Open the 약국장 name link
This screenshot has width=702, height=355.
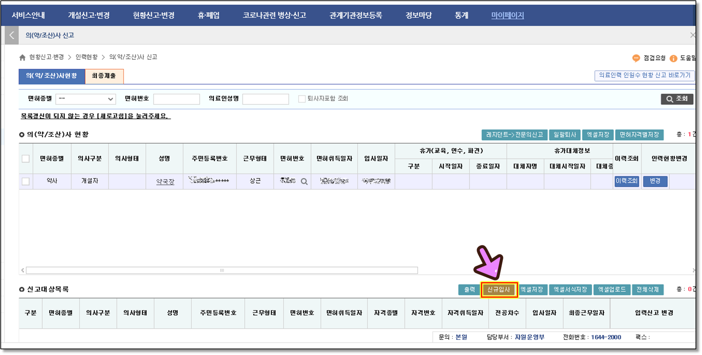coord(165,181)
